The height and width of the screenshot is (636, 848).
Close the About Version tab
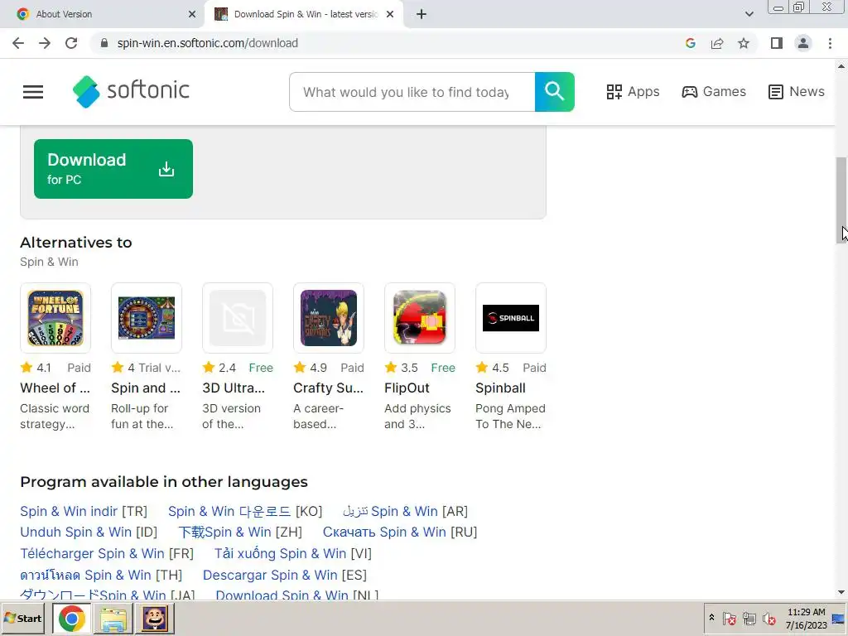192,14
